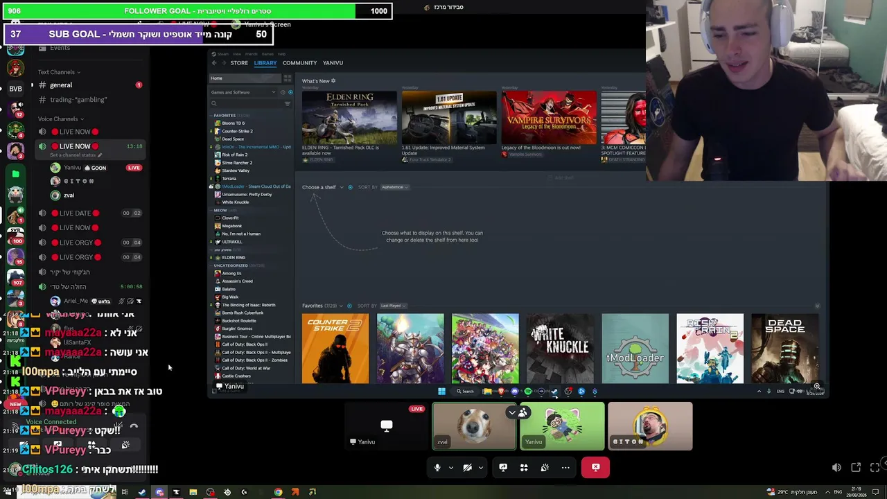Screen dimensions: 887x499
Task: Open camera options dropdown arrow
Action: [x=481, y=468]
